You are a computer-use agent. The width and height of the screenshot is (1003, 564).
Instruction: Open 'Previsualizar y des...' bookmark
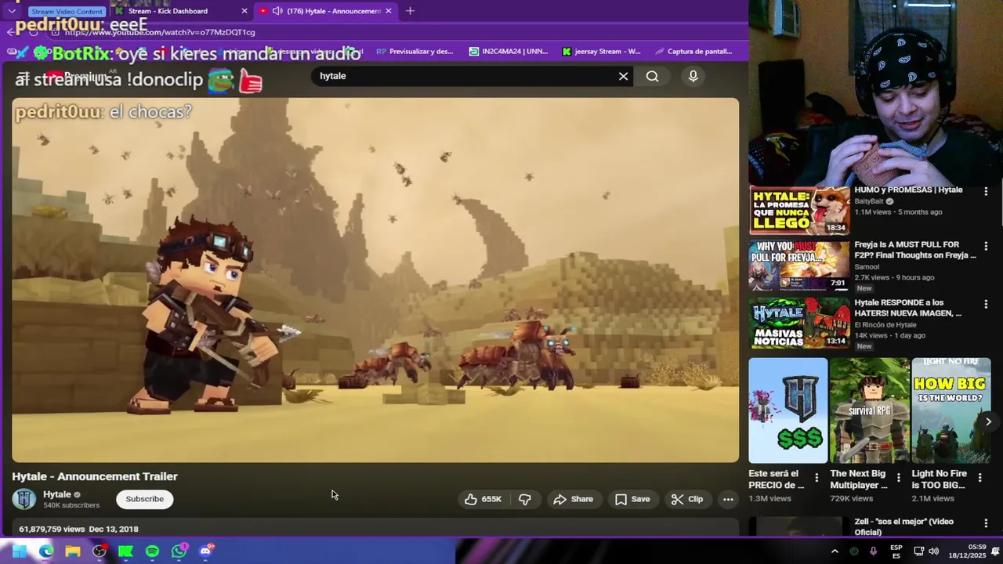click(x=415, y=51)
